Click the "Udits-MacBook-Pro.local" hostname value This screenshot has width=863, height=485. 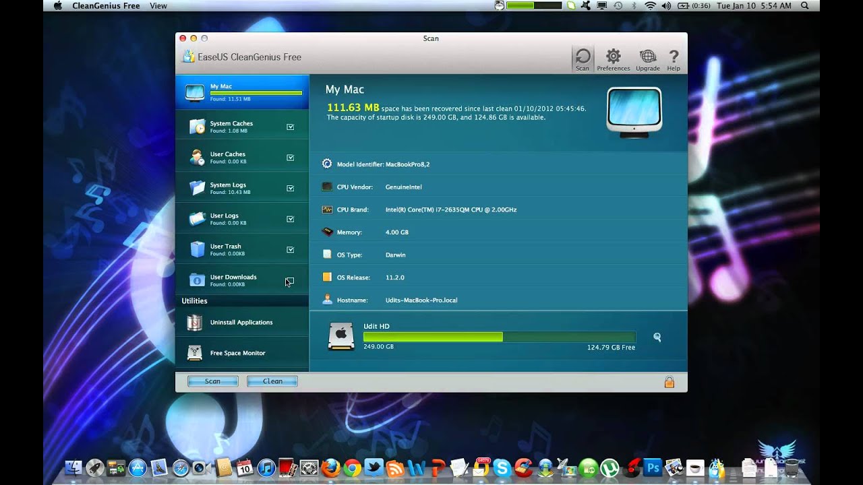click(x=421, y=300)
